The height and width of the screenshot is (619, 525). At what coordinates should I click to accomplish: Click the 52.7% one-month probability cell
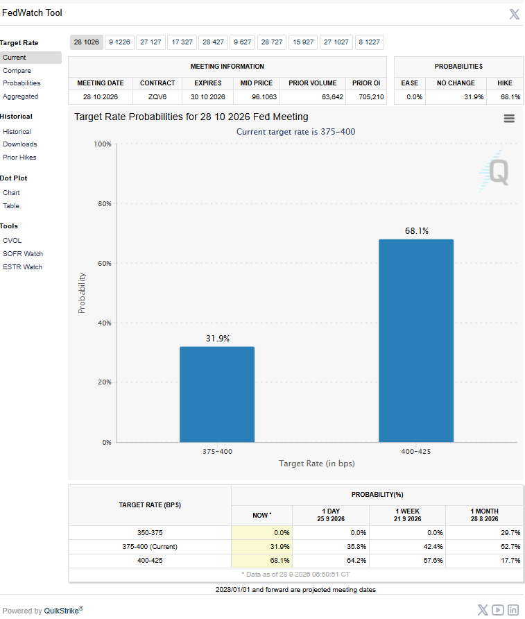(484, 547)
